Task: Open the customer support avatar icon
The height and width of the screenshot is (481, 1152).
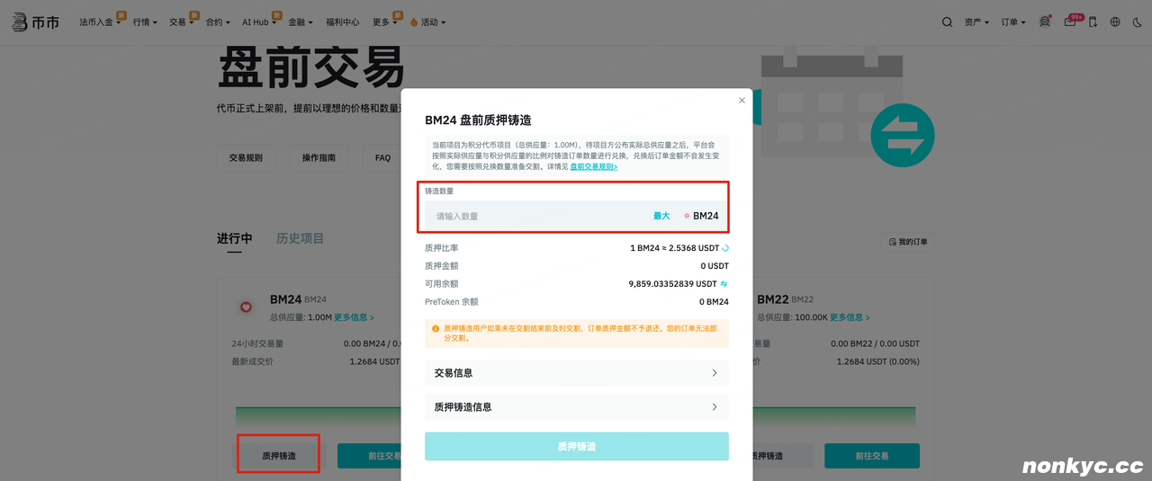Action: point(1045,22)
